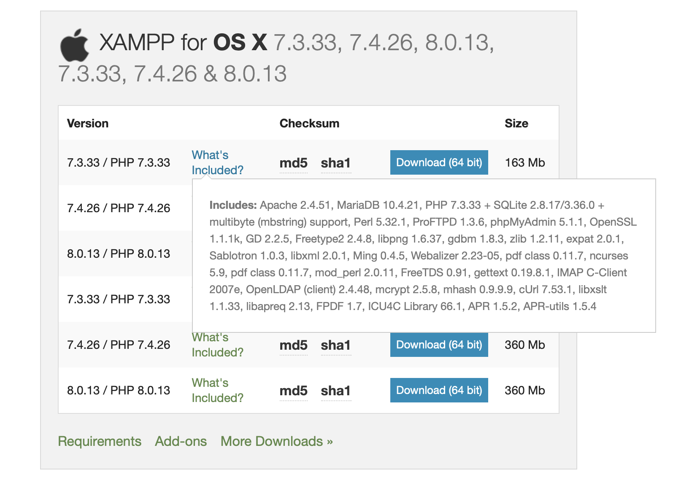Image resolution: width=673 pixels, height=483 pixels.
Task: Download the 360 Mb 7.4.26 64 bit installer
Action: tap(439, 345)
